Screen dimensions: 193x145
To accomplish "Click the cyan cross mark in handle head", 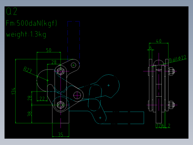I will click(x=108, y=85).
